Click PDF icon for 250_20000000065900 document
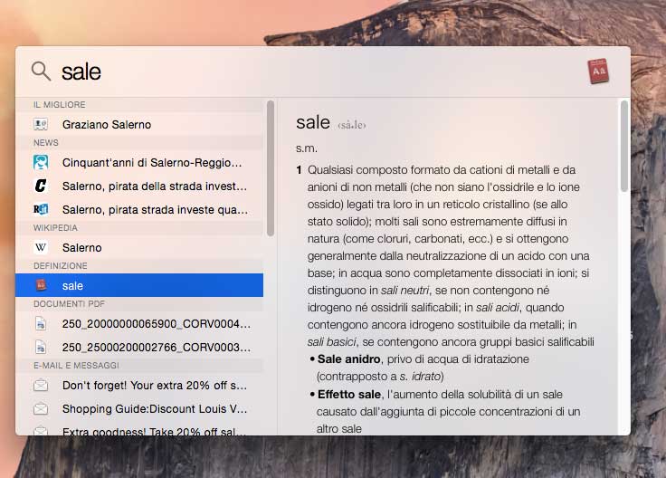666x478 pixels. [41, 323]
